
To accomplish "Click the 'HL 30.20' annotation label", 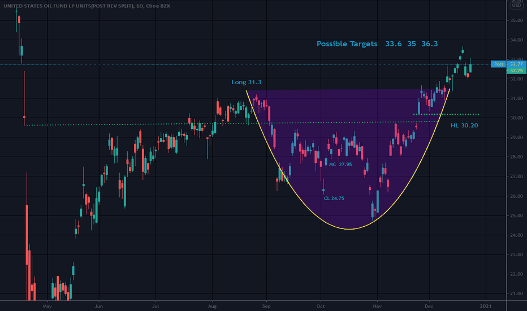I will 464,126.
